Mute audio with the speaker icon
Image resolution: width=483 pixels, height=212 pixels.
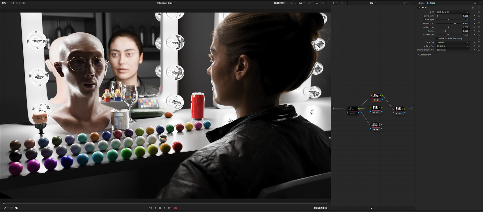(17, 208)
